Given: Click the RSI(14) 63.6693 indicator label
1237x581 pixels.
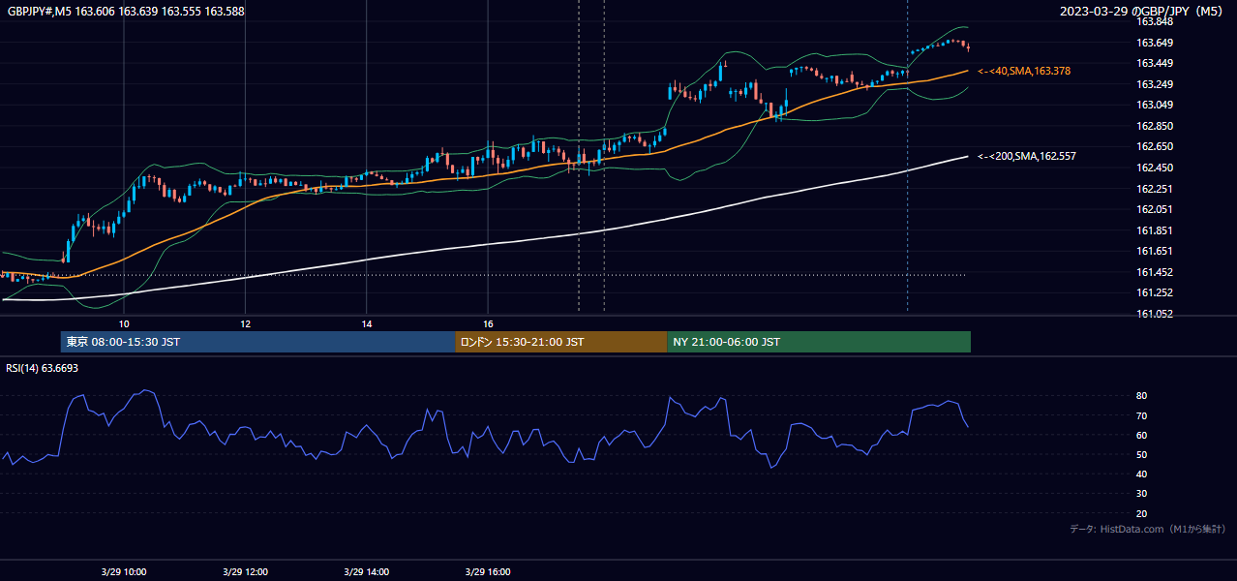Looking at the screenshot, I should [x=43, y=368].
